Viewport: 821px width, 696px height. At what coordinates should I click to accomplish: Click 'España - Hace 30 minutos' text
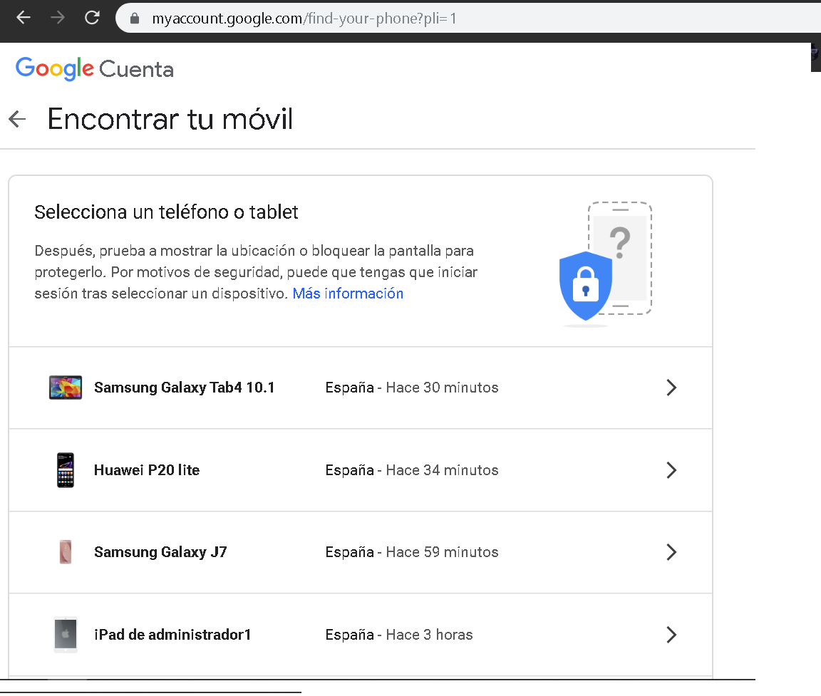tap(411, 388)
